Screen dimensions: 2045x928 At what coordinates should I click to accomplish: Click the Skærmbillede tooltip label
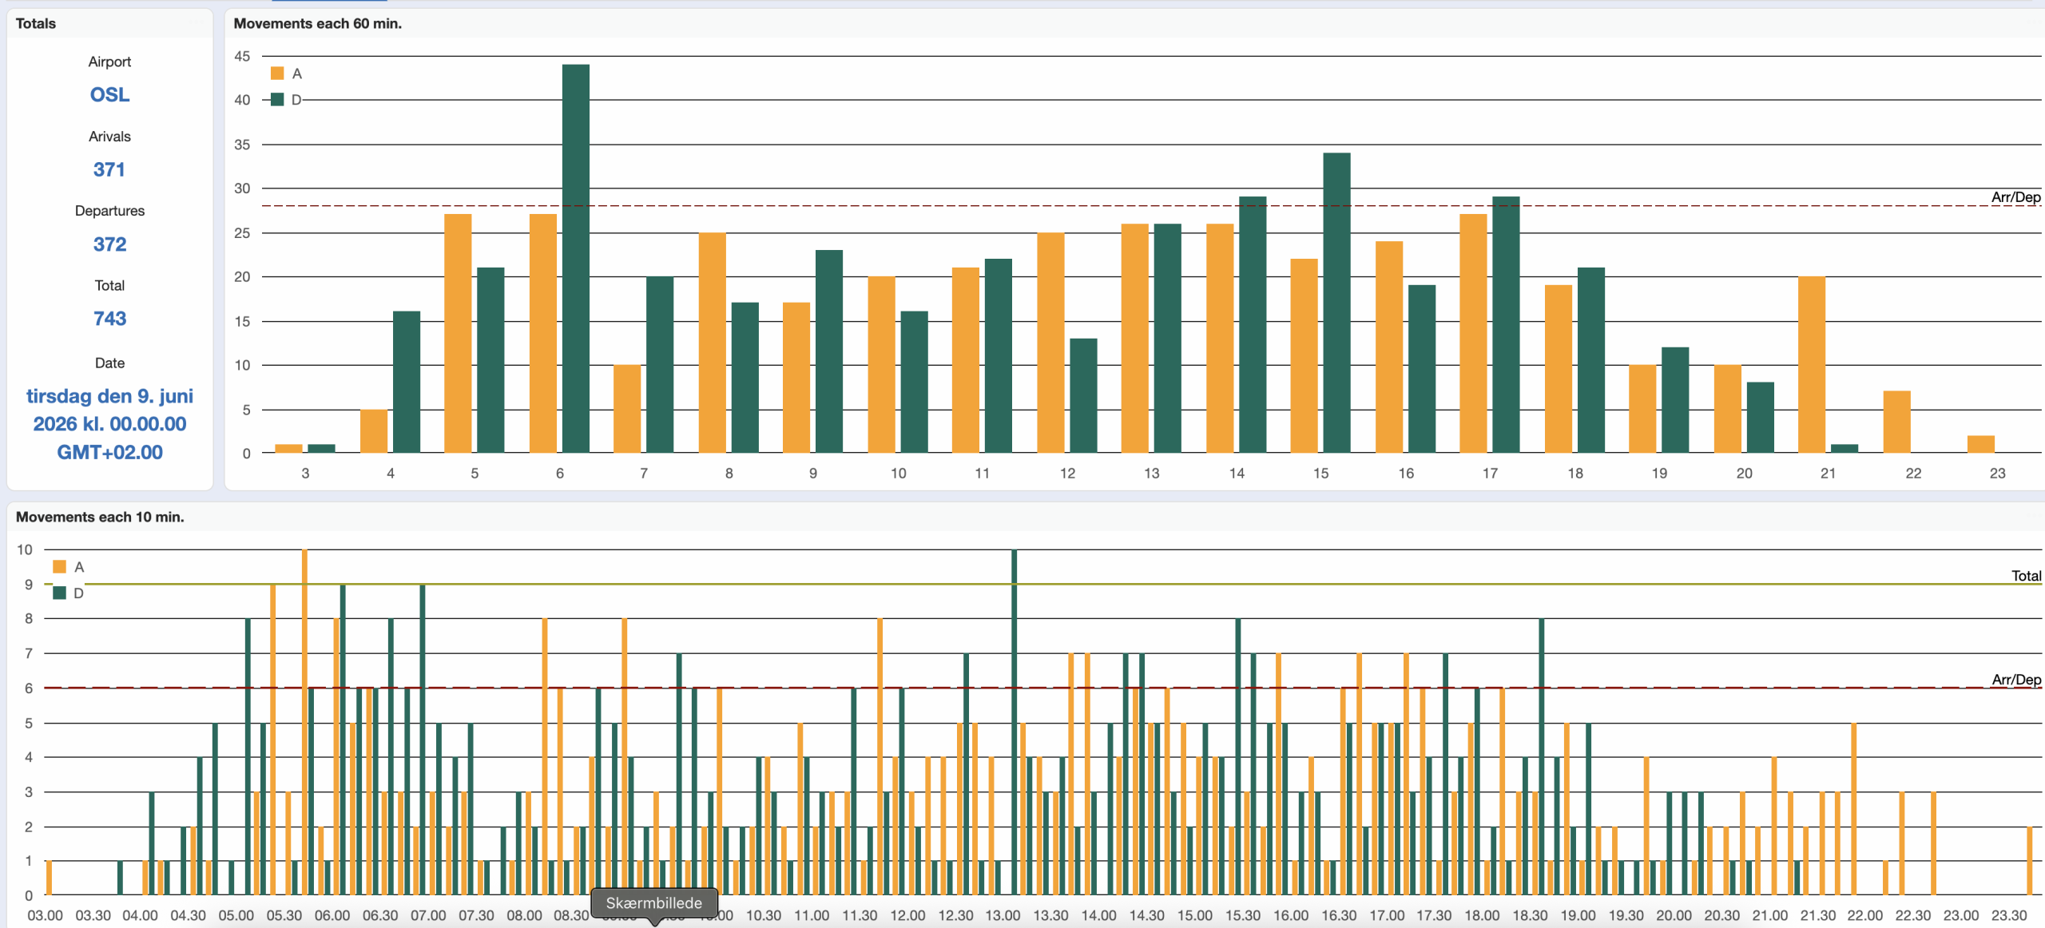tap(653, 903)
